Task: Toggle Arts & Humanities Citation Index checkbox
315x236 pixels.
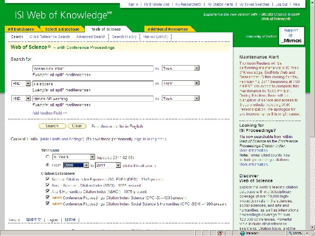Action: coord(48,191)
